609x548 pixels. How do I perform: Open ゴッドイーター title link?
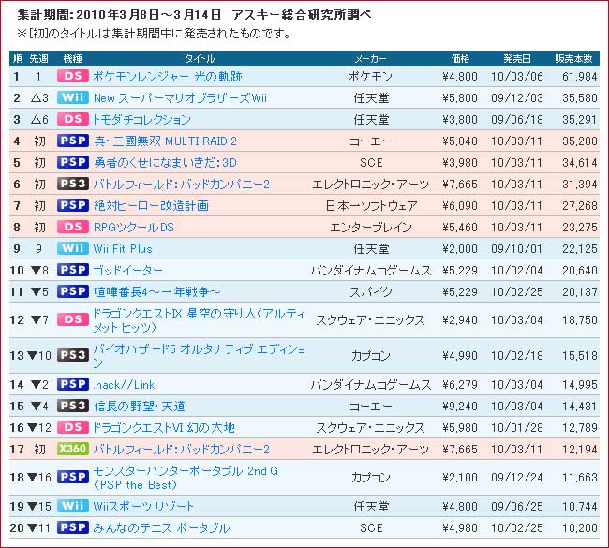[127, 271]
